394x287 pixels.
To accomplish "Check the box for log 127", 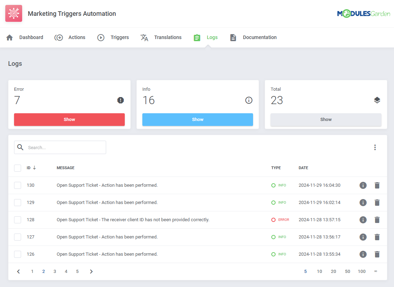I will pos(18,237).
